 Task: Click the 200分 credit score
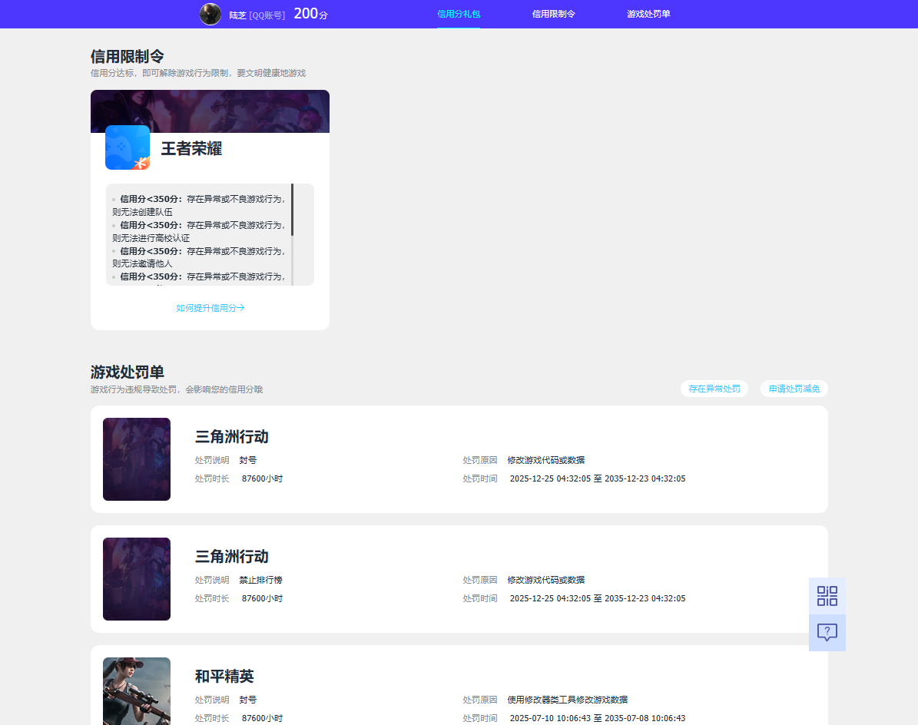(310, 14)
